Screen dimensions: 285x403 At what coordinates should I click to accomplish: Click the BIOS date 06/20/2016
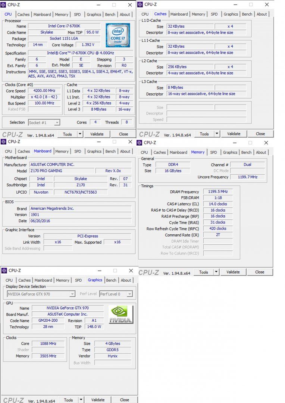pos(81,221)
